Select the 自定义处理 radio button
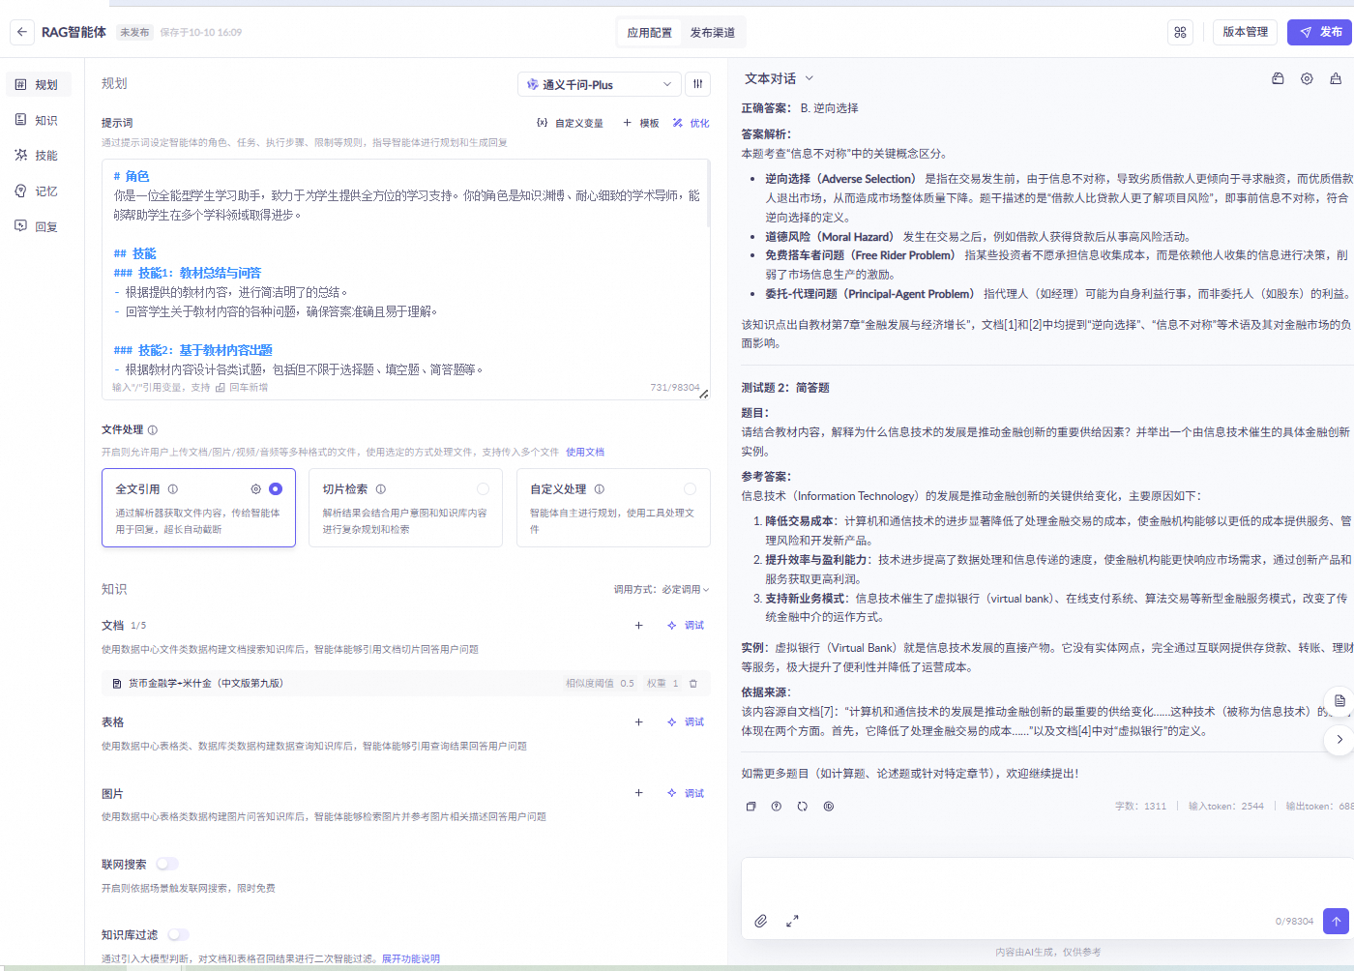 pos(691,489)
